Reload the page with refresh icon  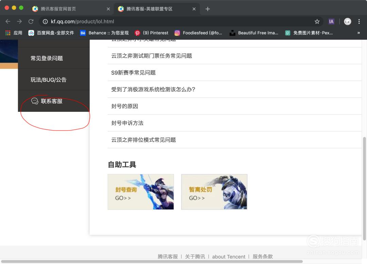pos(31,21)
